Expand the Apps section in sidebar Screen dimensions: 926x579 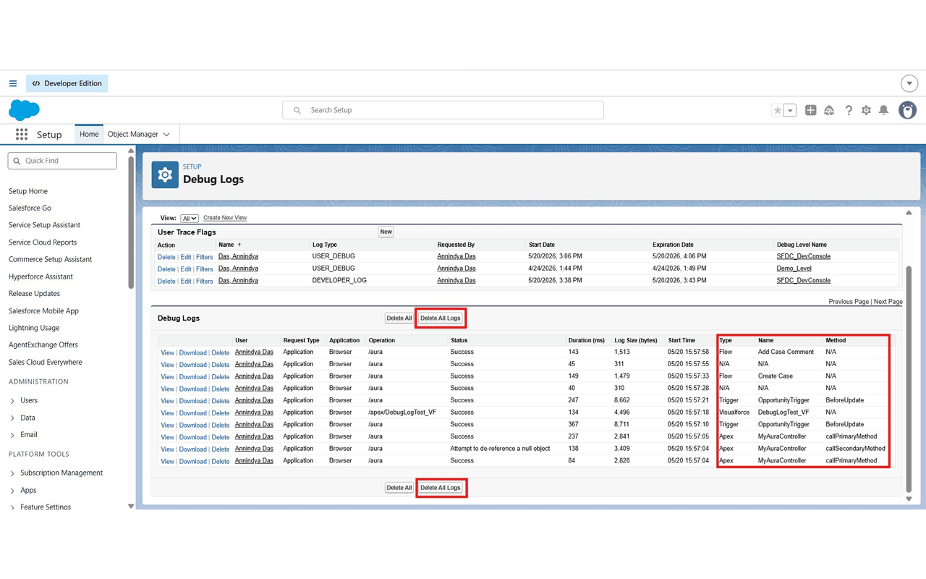13,491
